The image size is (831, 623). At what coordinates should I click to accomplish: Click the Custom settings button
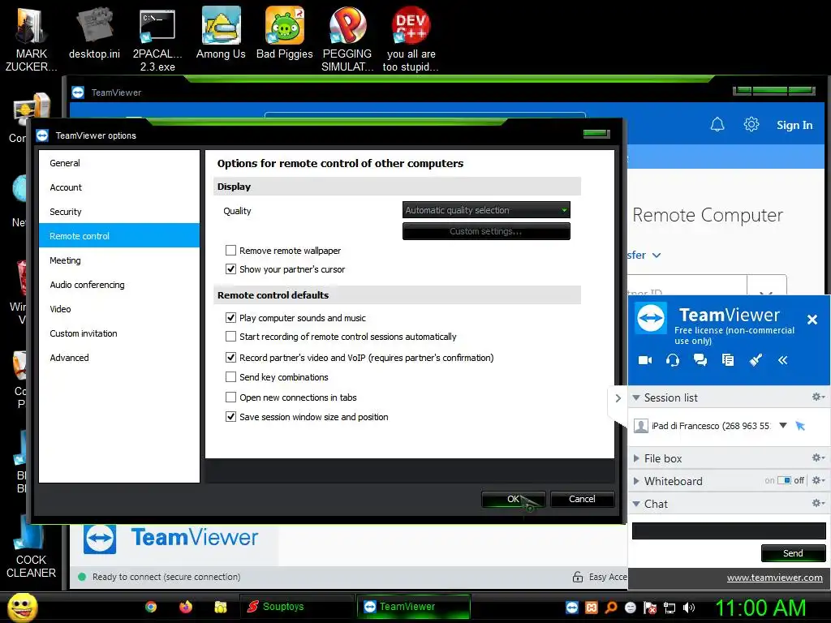tap(486, 231)
